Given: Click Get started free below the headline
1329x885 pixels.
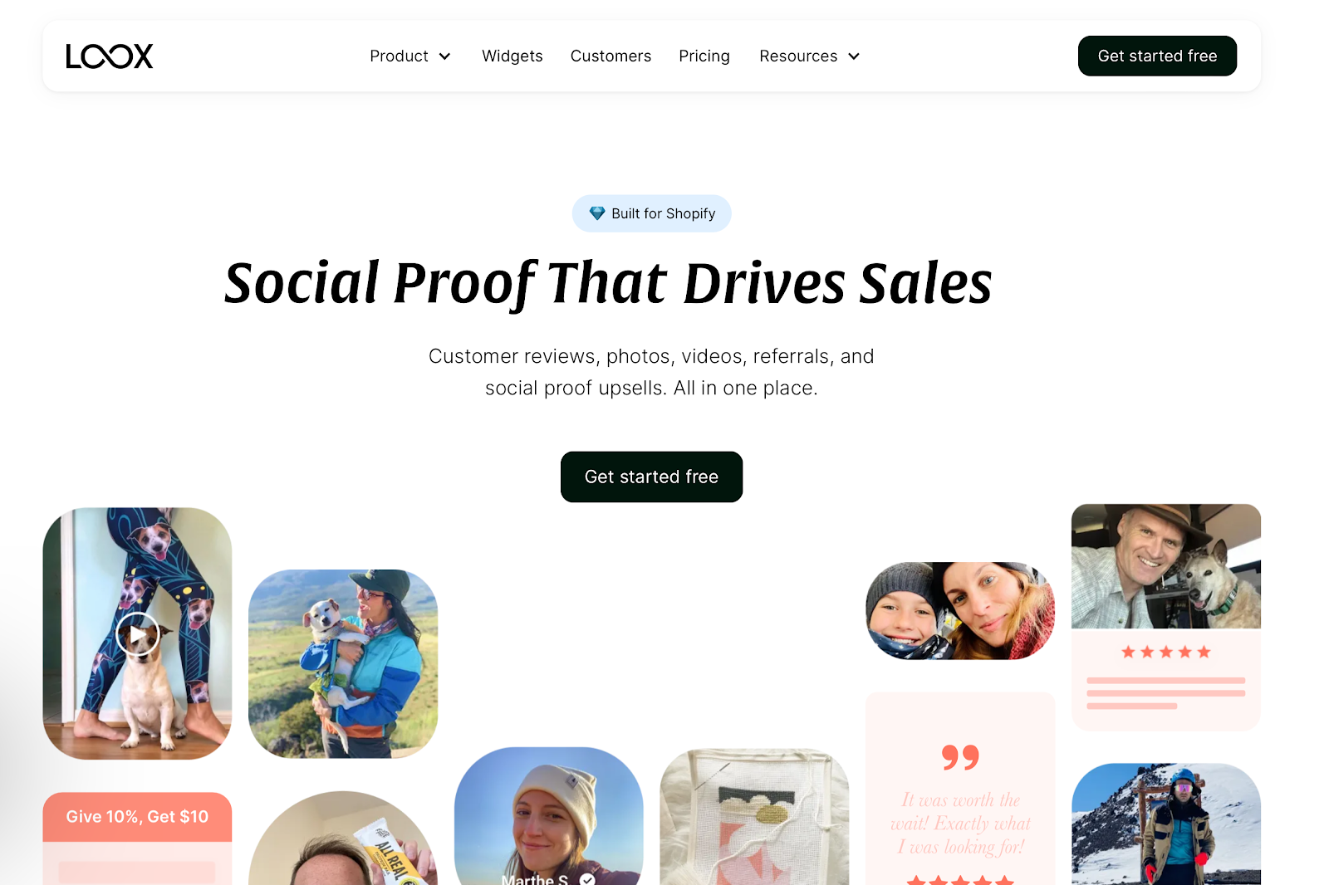Looking at the screenshot, I should 651,477.
